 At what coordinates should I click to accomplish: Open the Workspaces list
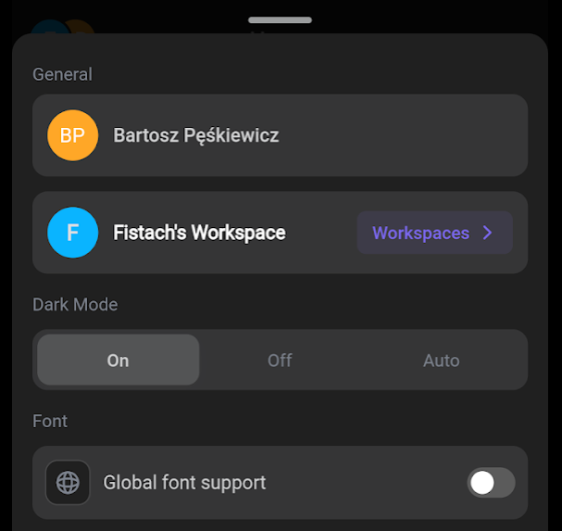[435, 233]
